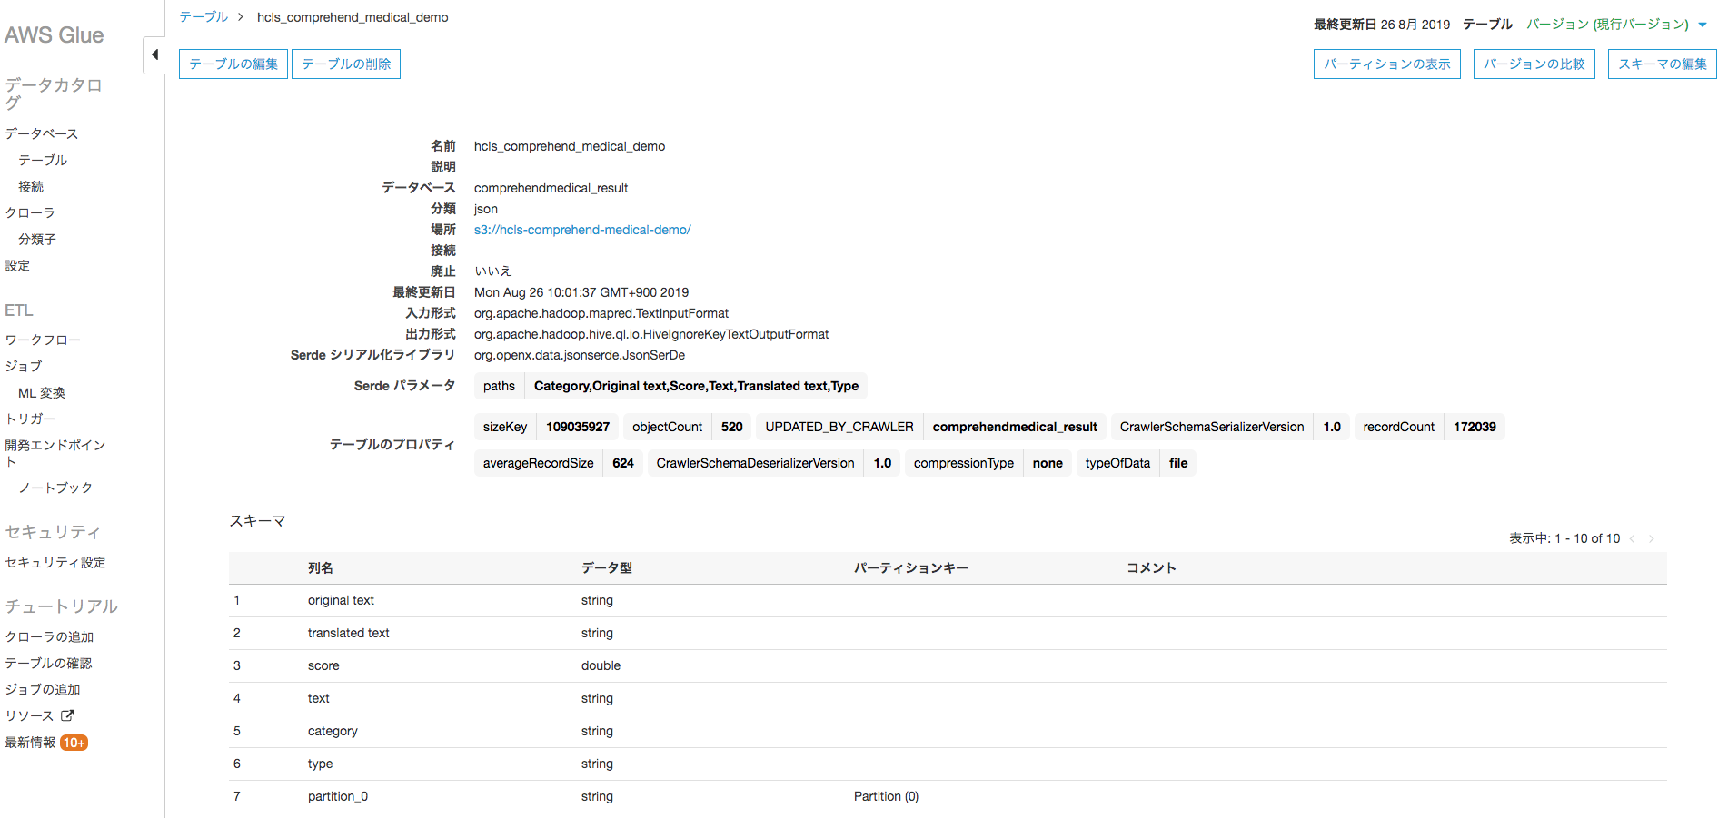Click the テーブルの削除 button

click(346, 64)
